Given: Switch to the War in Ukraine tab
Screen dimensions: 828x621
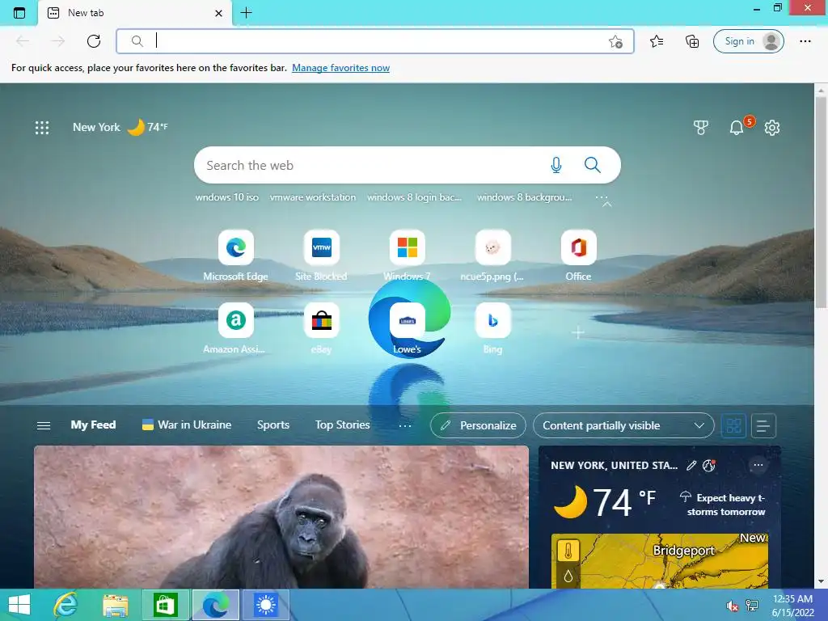Looking at the screenshot, I should (187, 425).
